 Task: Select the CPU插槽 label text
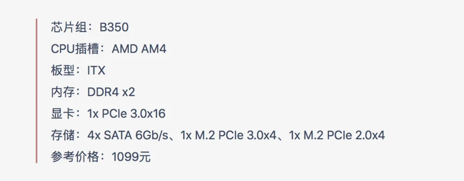pos(75,50)
